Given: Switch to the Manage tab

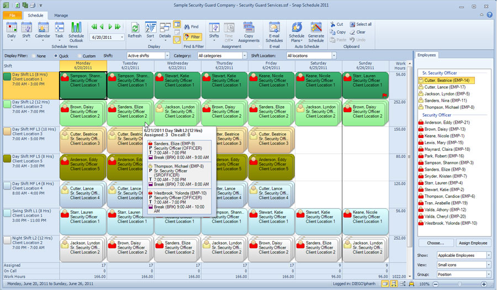Looking at the screenshot, I should pyautogui.click(x=61, y=15).
